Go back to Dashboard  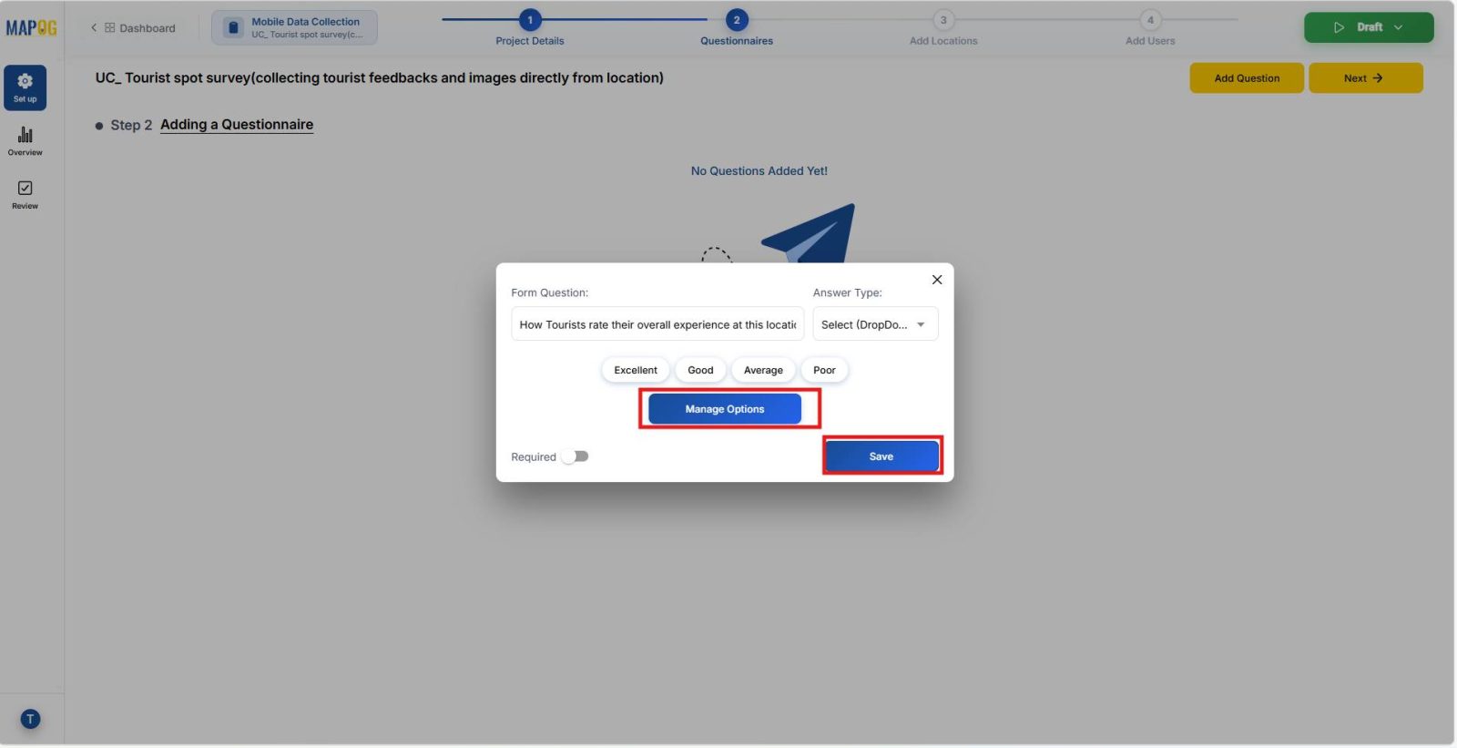(x=133, y=28)
